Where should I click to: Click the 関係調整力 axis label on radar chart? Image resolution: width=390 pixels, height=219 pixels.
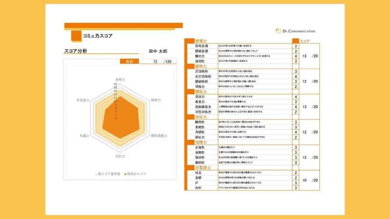click(x=159, y=136)
